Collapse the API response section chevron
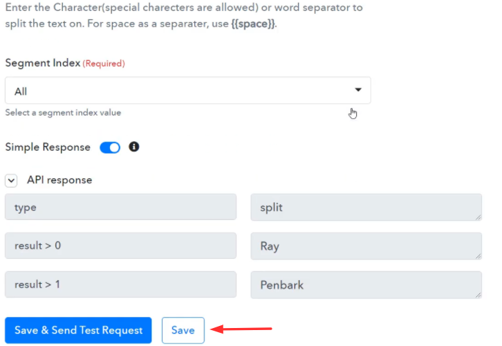Image resolution: width=502 pixels, height=346 pixels. click(11, 181)
